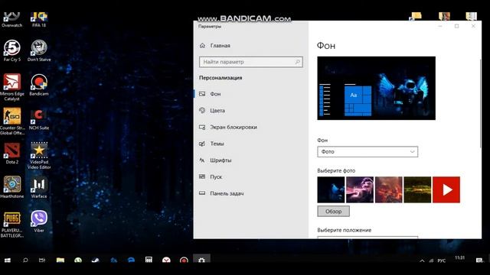Open taskbar search magnifier
Screen dimensions: 490x275
tap(25, 260)
